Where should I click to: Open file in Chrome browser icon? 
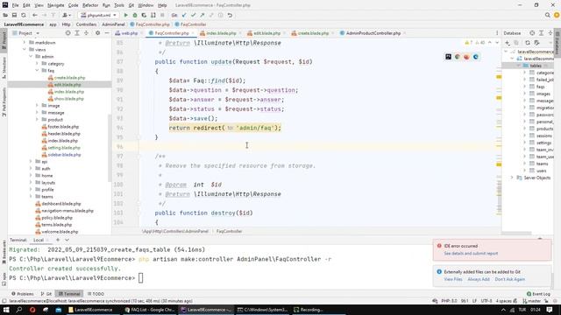click(458, 57)
